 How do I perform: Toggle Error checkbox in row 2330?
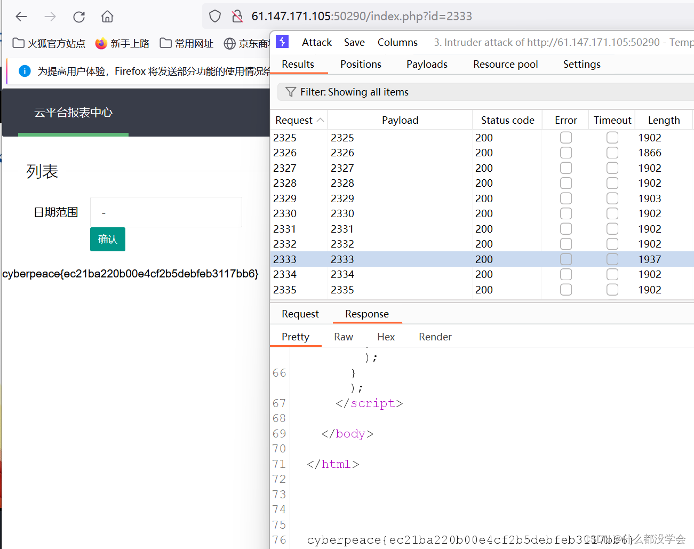566,213
